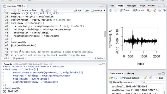Compile notebook from script icon
The height and width of the screenshot is (94, 167).
pos(55,10)
